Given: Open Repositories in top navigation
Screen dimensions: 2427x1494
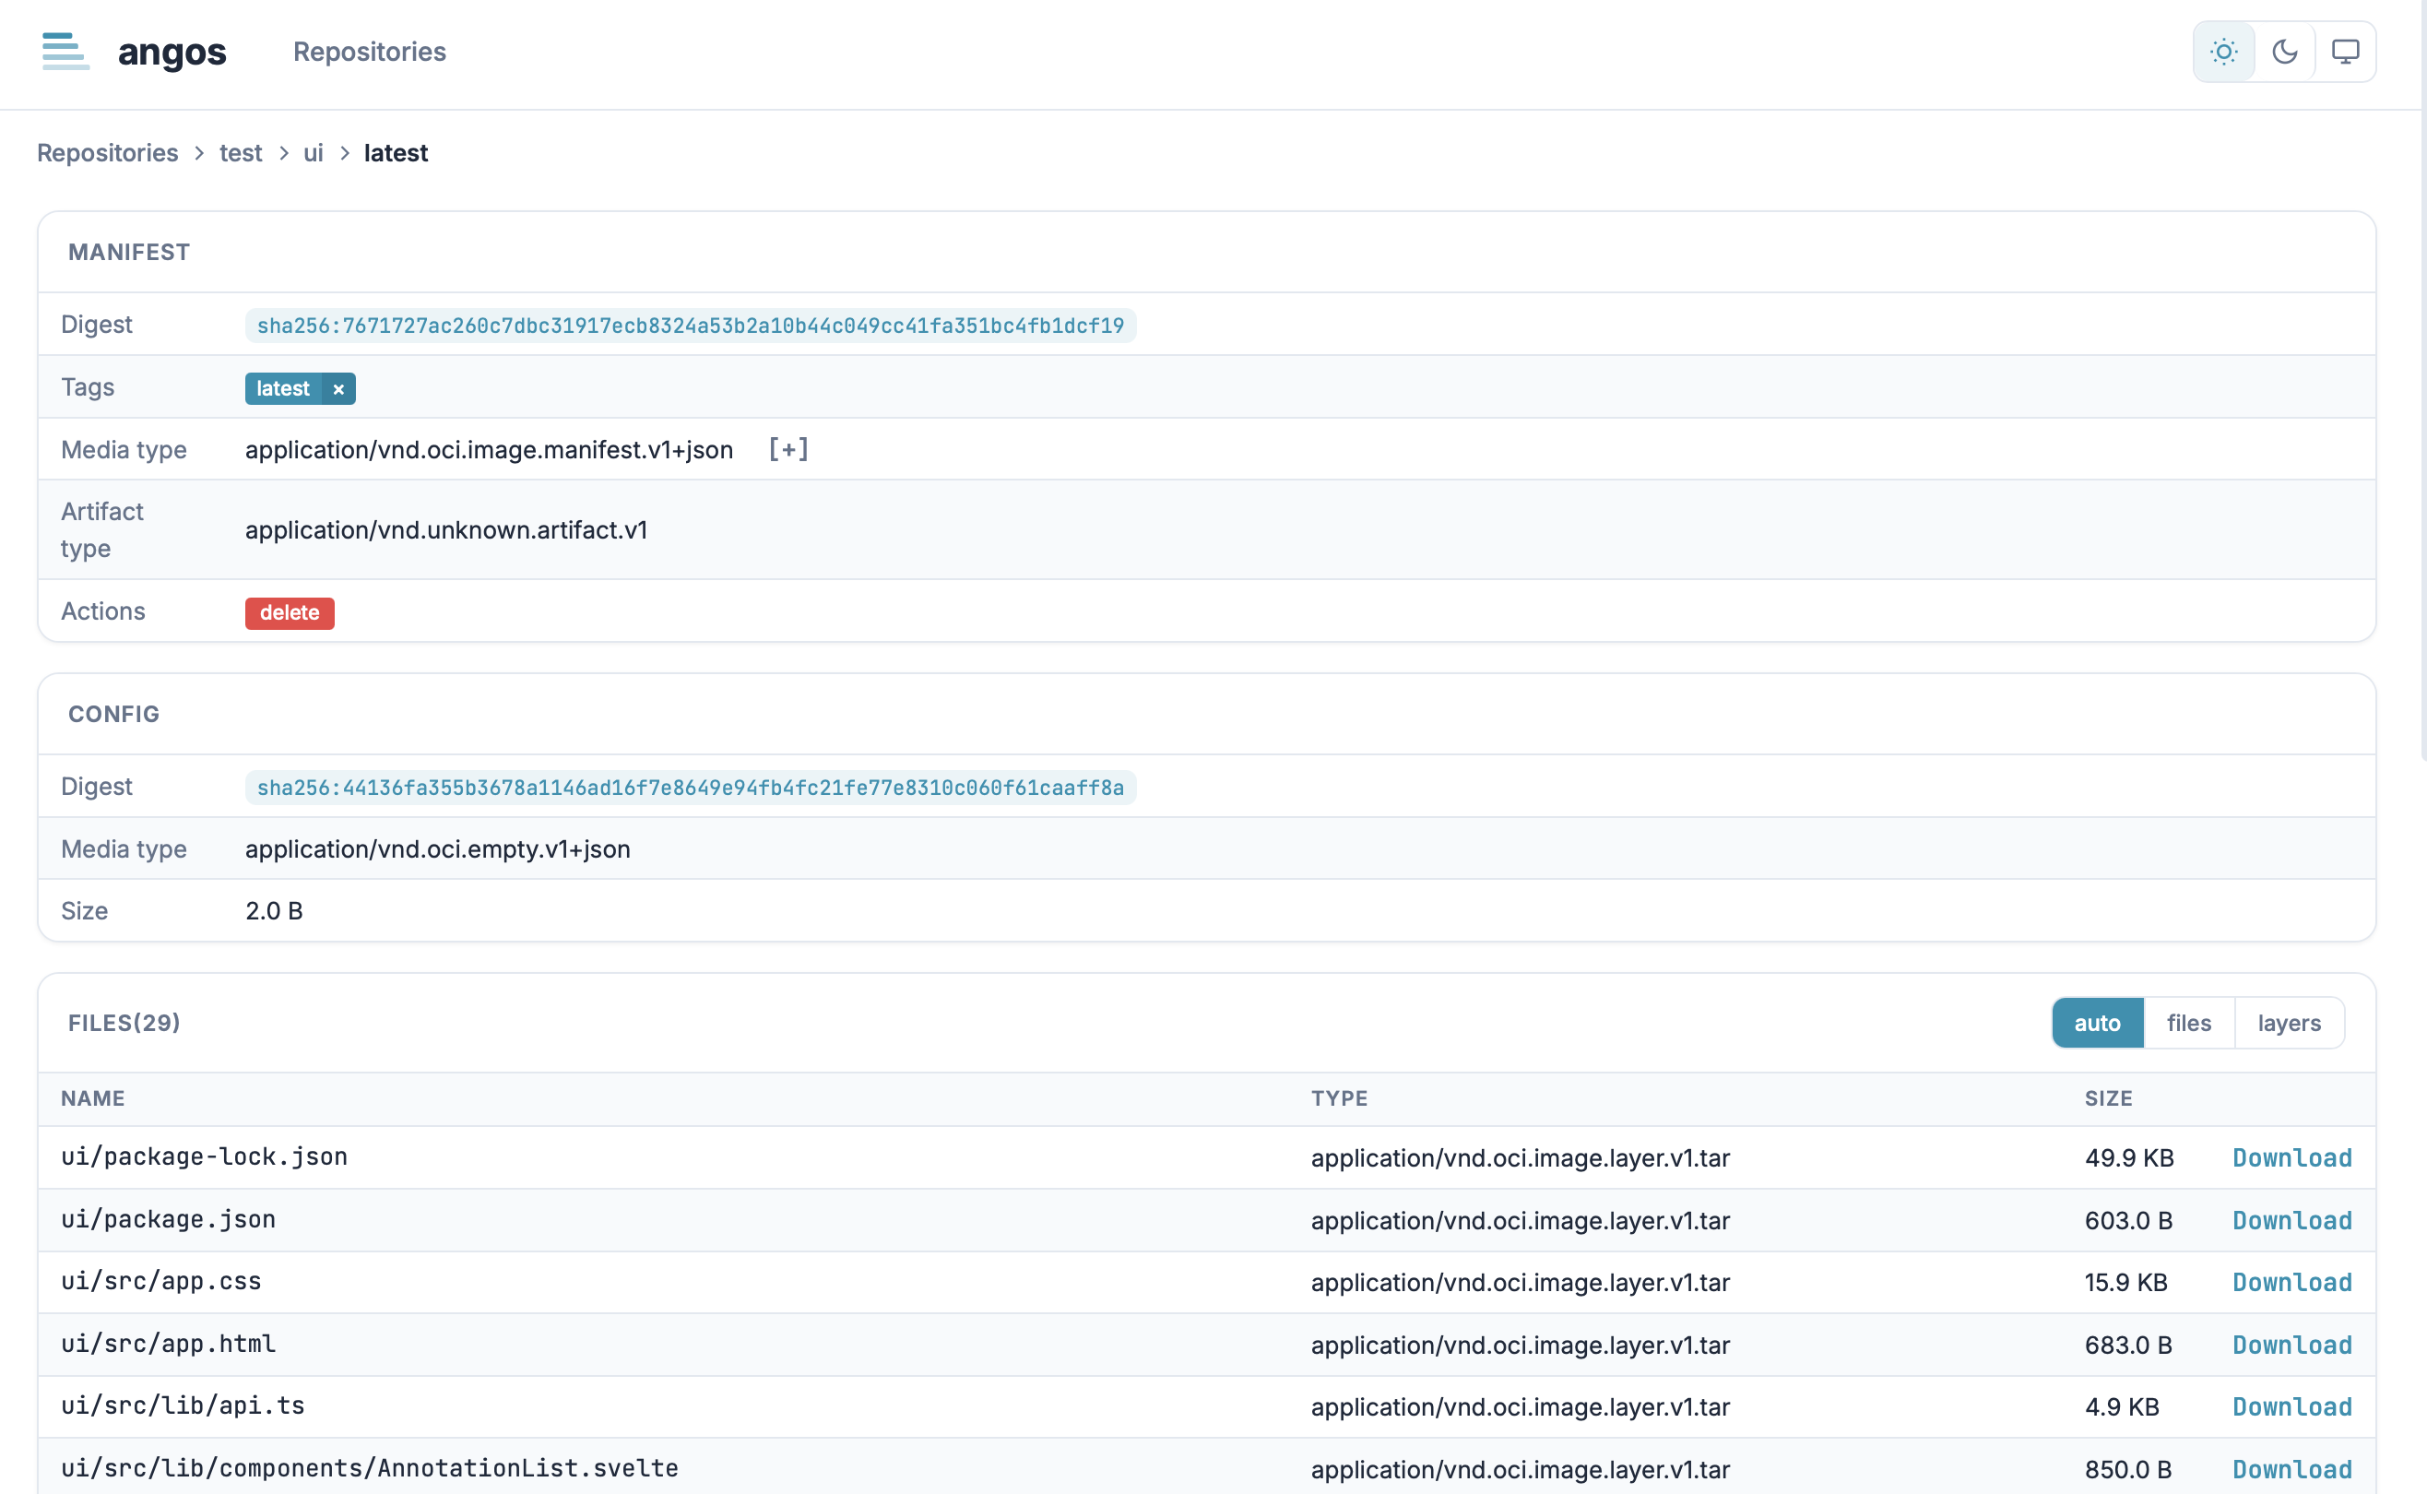Looking at the screenshot, I should tap(370, 52).
